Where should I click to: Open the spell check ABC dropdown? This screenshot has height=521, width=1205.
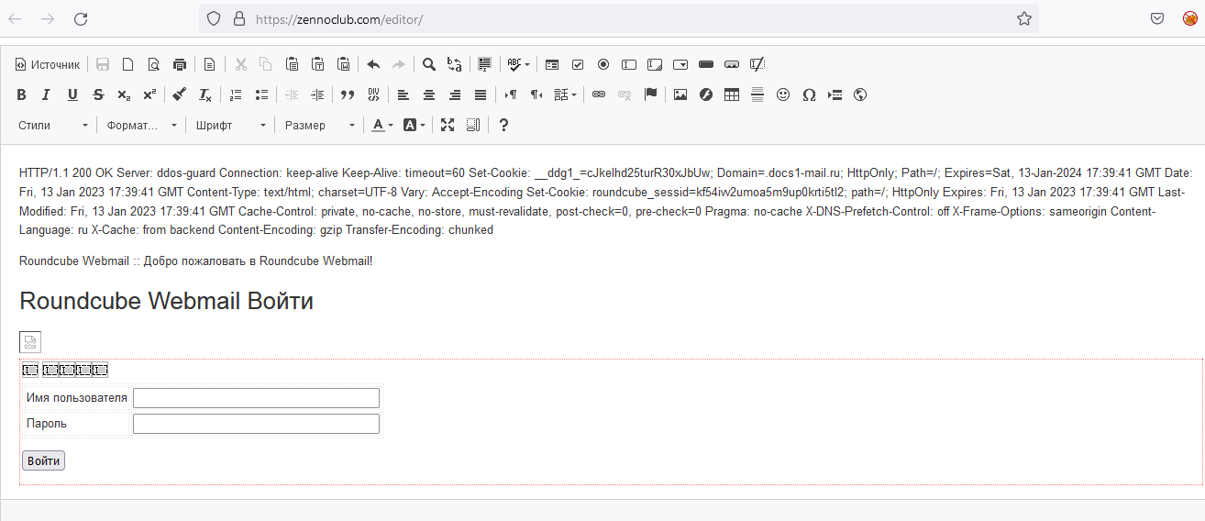click(x=519, y=64)
